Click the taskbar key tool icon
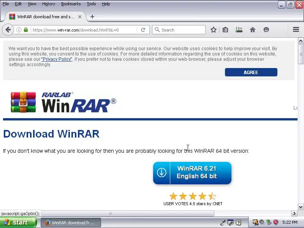This screenshot has width=304, height=228. tap(223, 222)
